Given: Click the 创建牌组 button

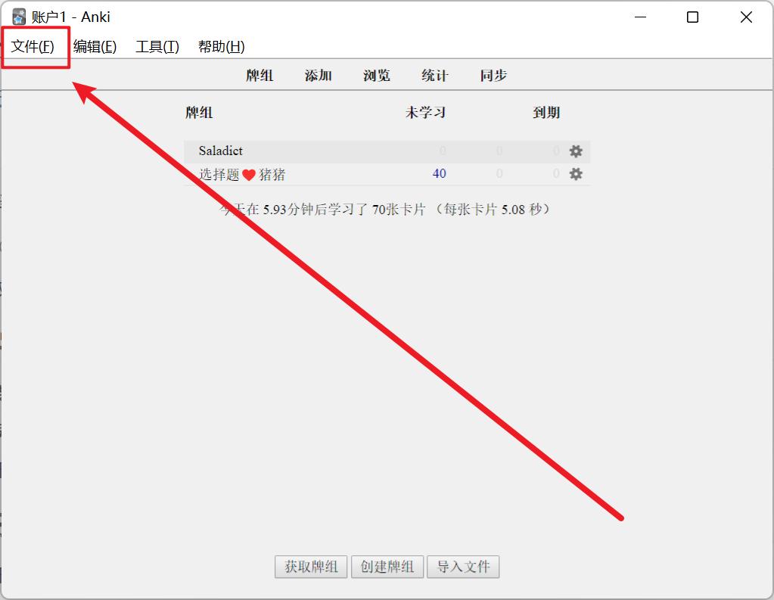Looking at the screenshot, I should [387, 567].
